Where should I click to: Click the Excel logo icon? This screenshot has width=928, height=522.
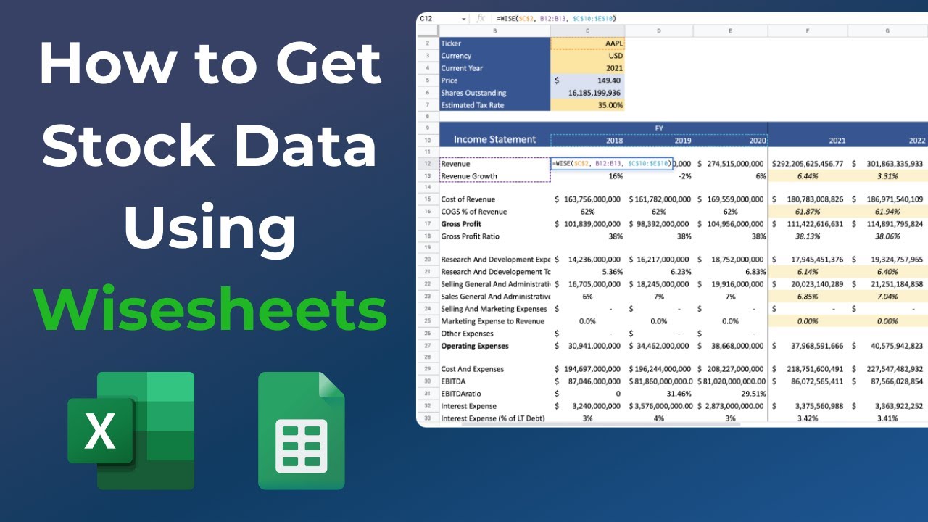(x=131, y=431)
